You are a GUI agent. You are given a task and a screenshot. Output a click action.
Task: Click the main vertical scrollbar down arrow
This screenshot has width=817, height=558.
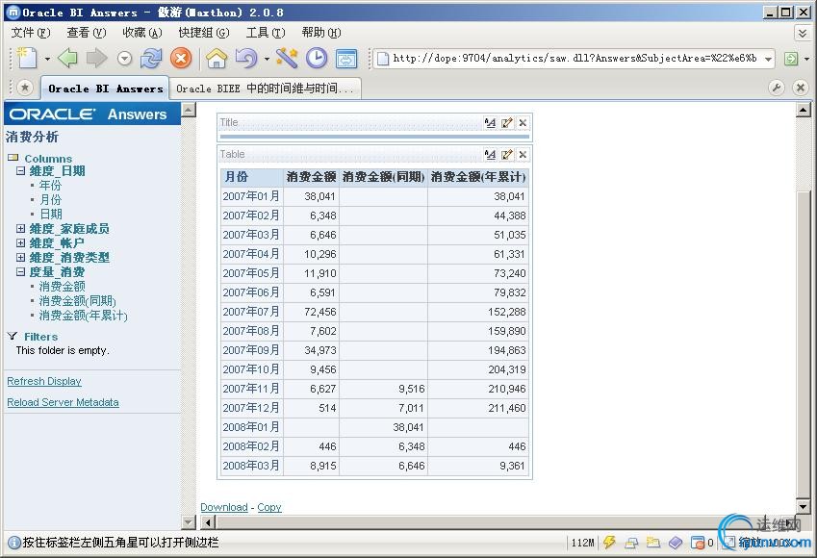[x=803, y=506]
